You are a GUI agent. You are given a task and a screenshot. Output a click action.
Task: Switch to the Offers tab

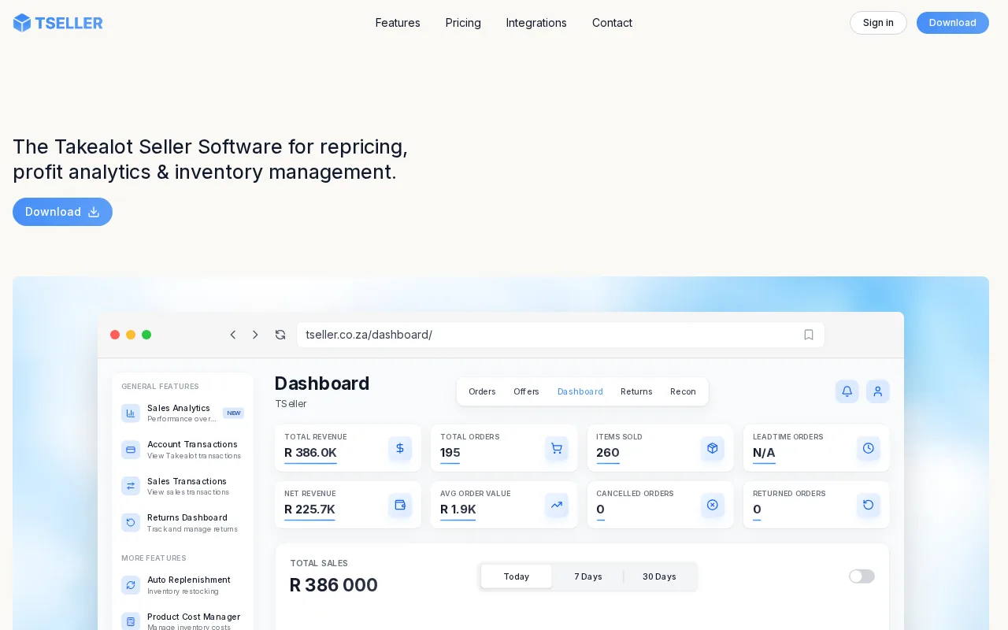pos(526,391)
